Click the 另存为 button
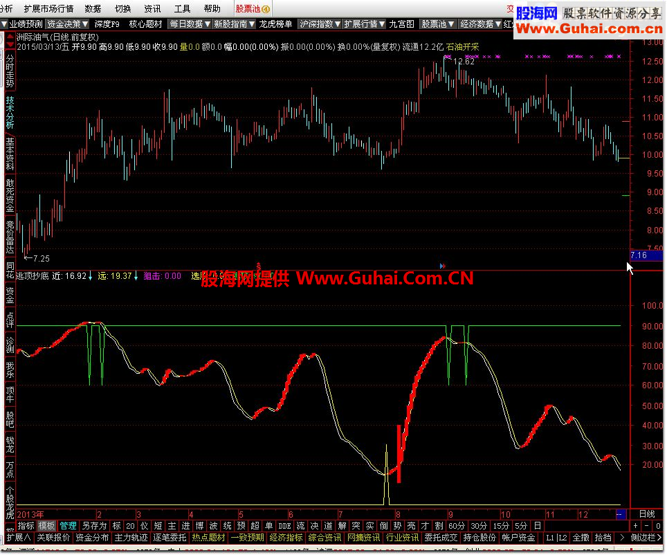The image size is (667, 555). (94, 526)
